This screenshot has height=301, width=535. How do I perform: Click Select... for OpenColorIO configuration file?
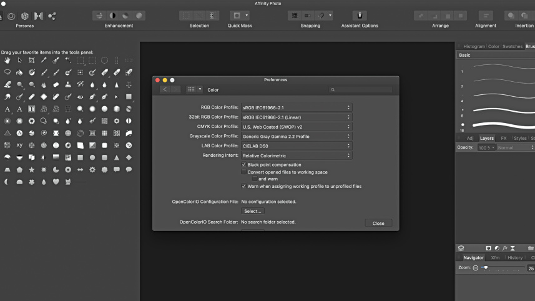pyautogui.click(x=252, y=211)
